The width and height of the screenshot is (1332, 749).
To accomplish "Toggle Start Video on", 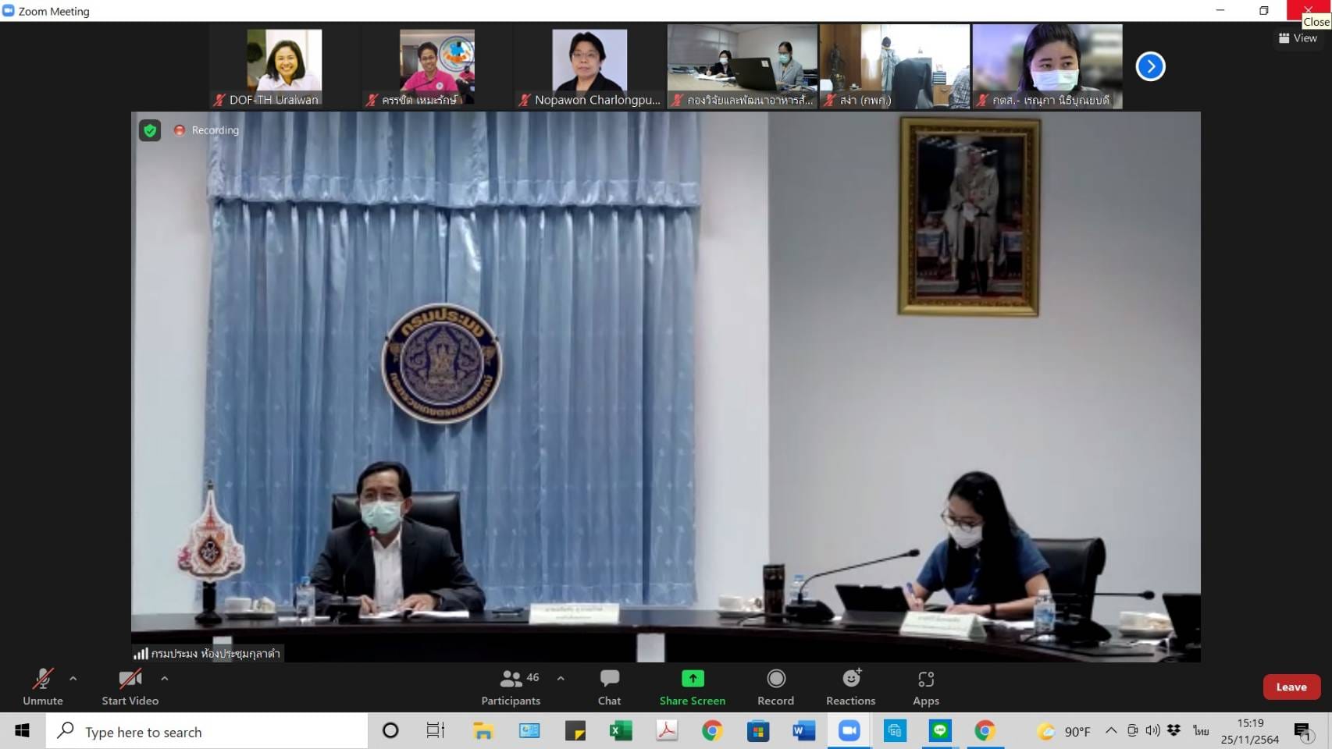I will click(x=130, y=687).
